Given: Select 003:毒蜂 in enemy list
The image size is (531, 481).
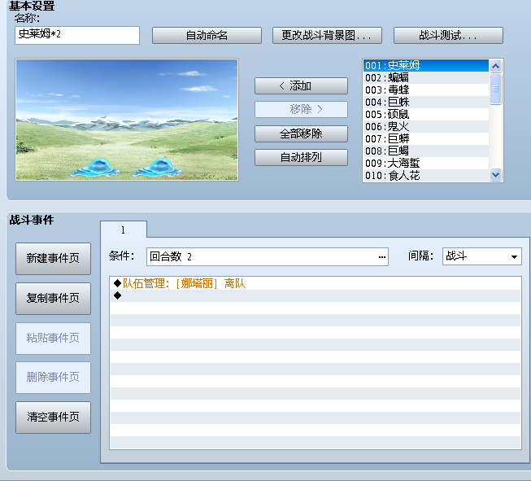Looking at the screenshot, I should 426,90.
